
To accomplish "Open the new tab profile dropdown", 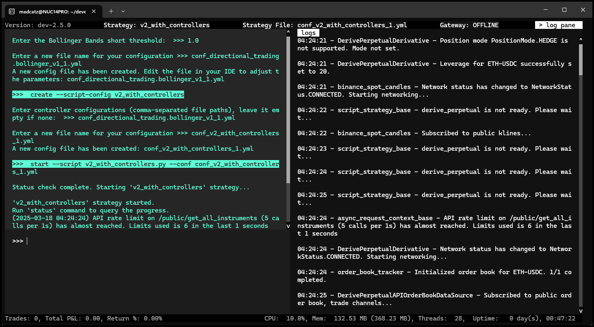I will (x=123, y=11).
